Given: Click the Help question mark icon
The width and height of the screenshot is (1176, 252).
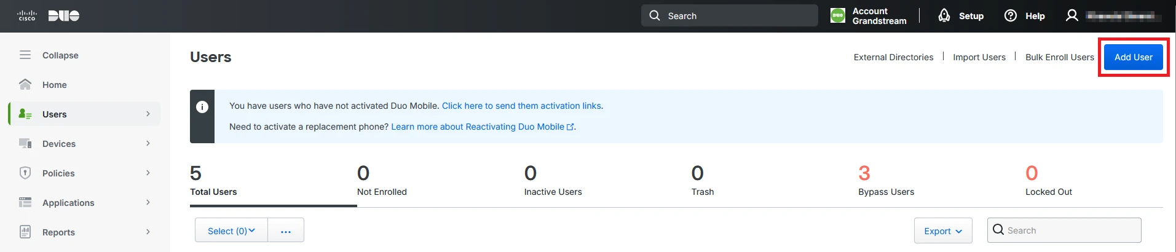Looking at the screenshot, I should (x=1011, y=15).
